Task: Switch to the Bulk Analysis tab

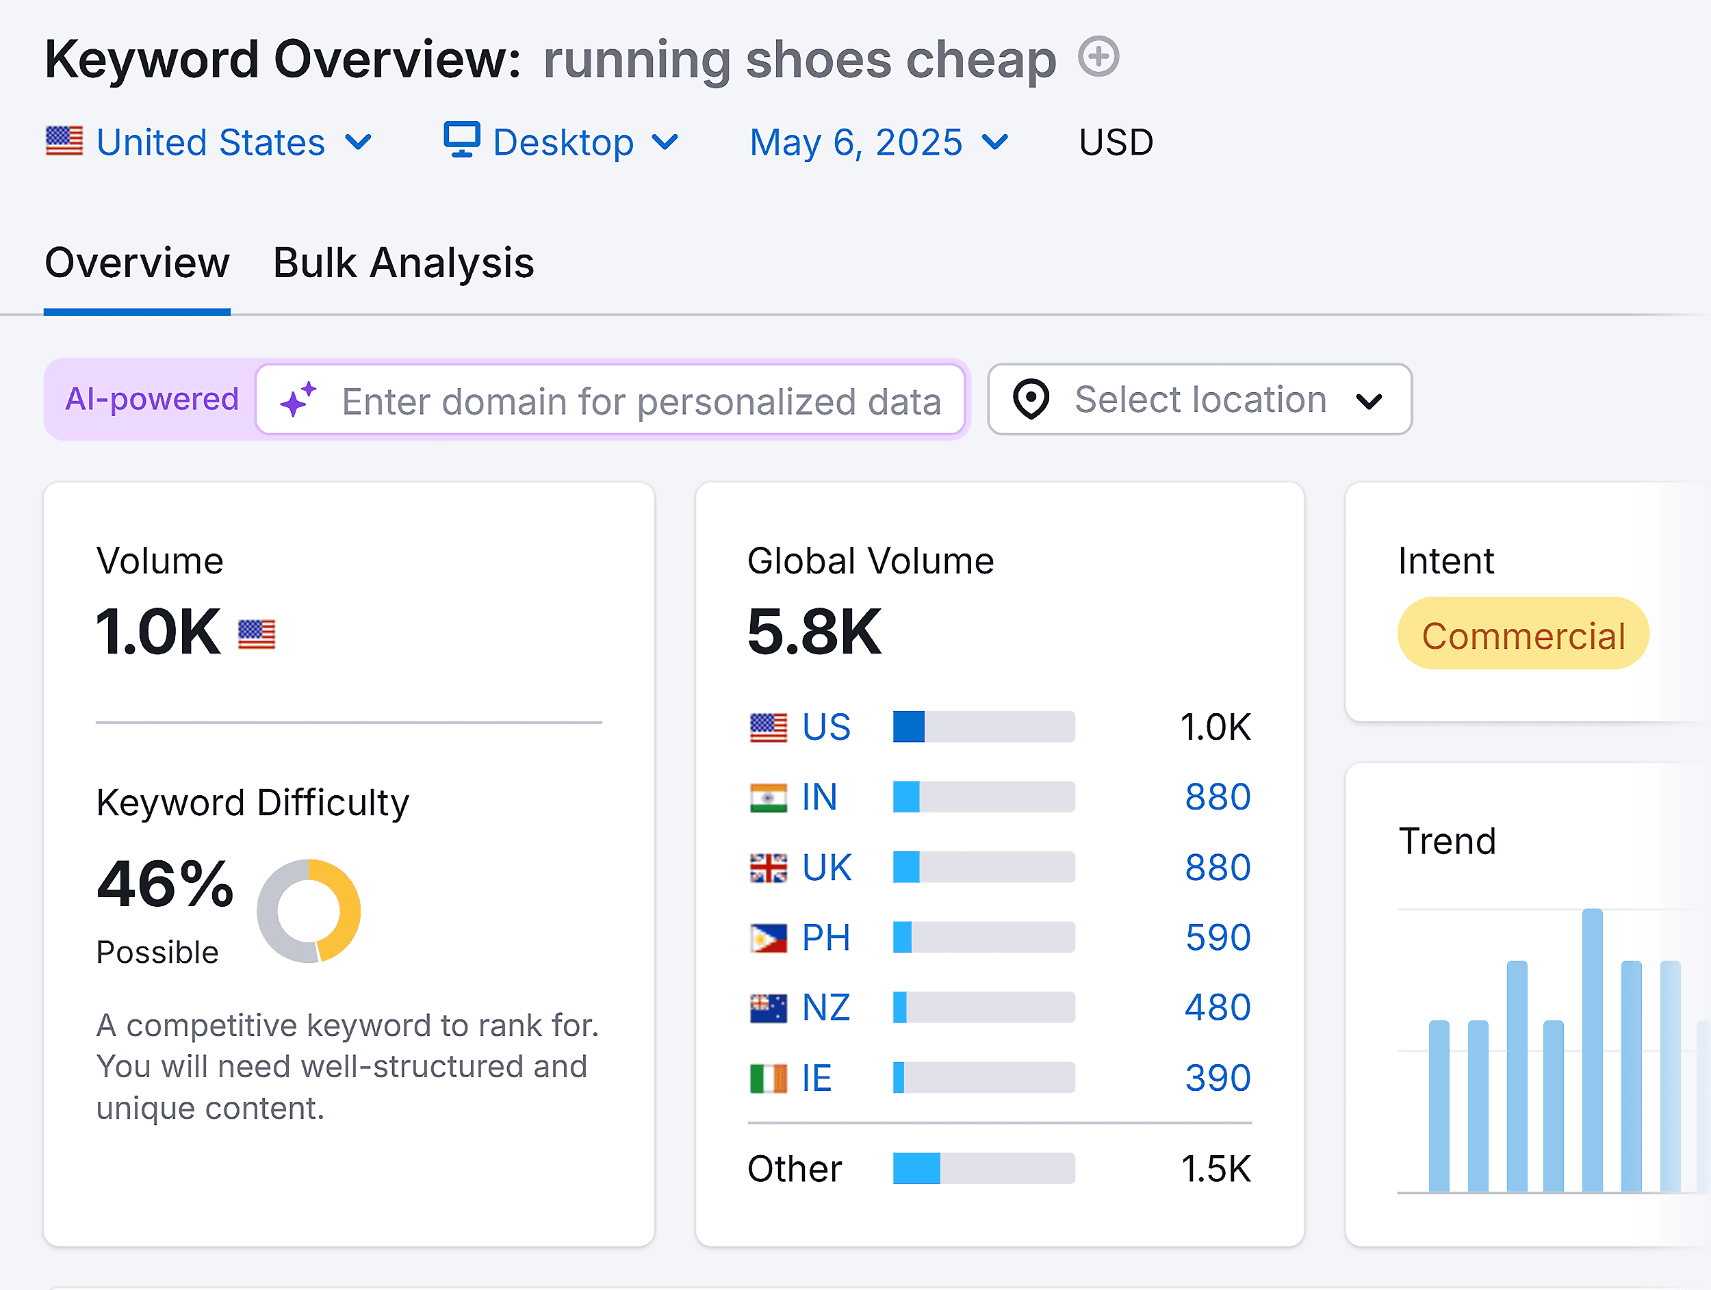Action: point(403,263)
